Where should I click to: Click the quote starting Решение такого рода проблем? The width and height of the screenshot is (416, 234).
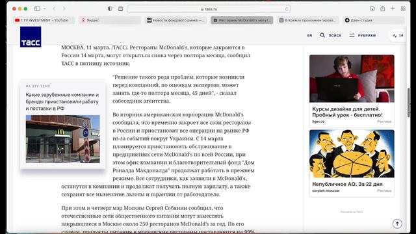(x=179, y=89)
